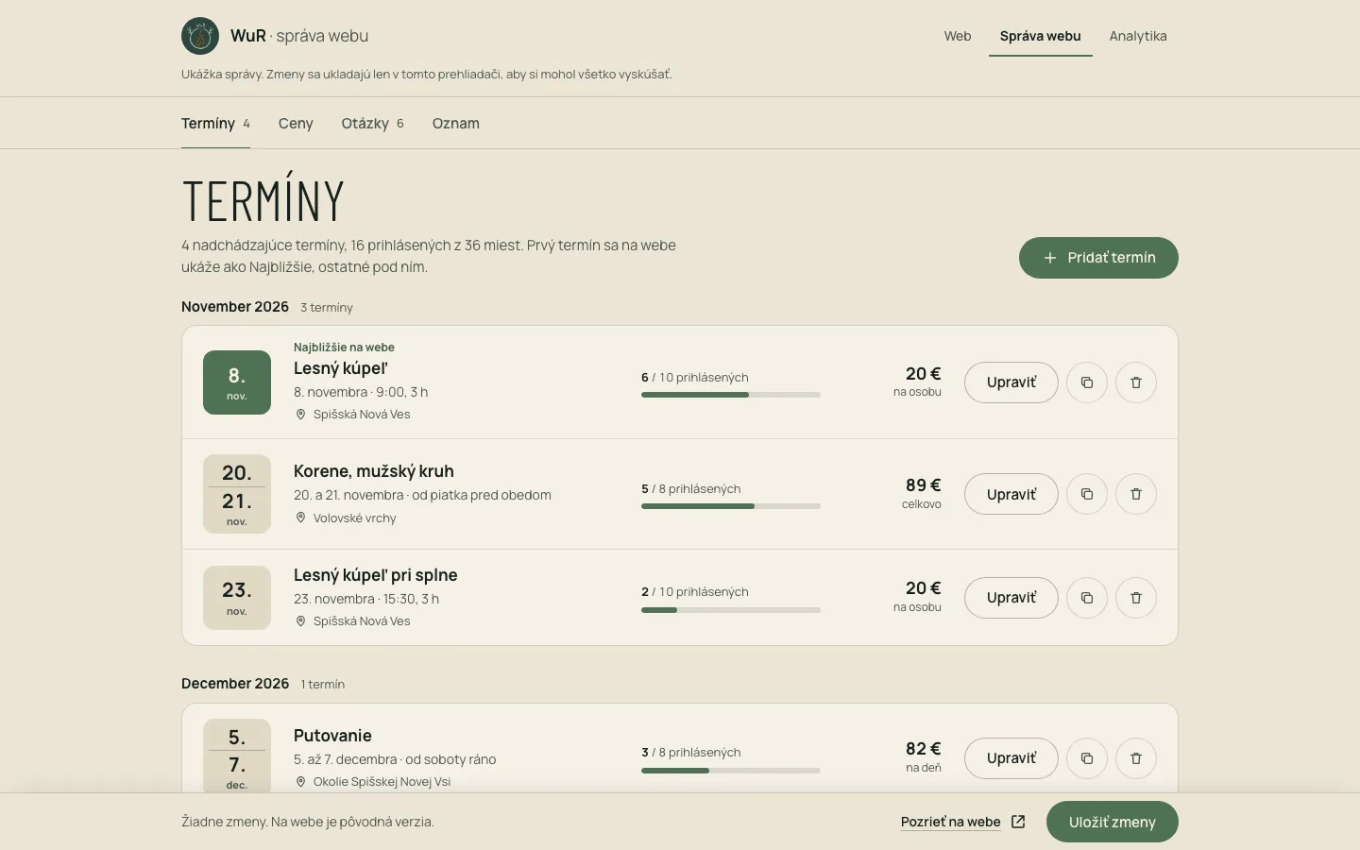Open the Web navigation item
This screenshot has width=1360, height=850.
pyautogui.click(x=958, y=36)
